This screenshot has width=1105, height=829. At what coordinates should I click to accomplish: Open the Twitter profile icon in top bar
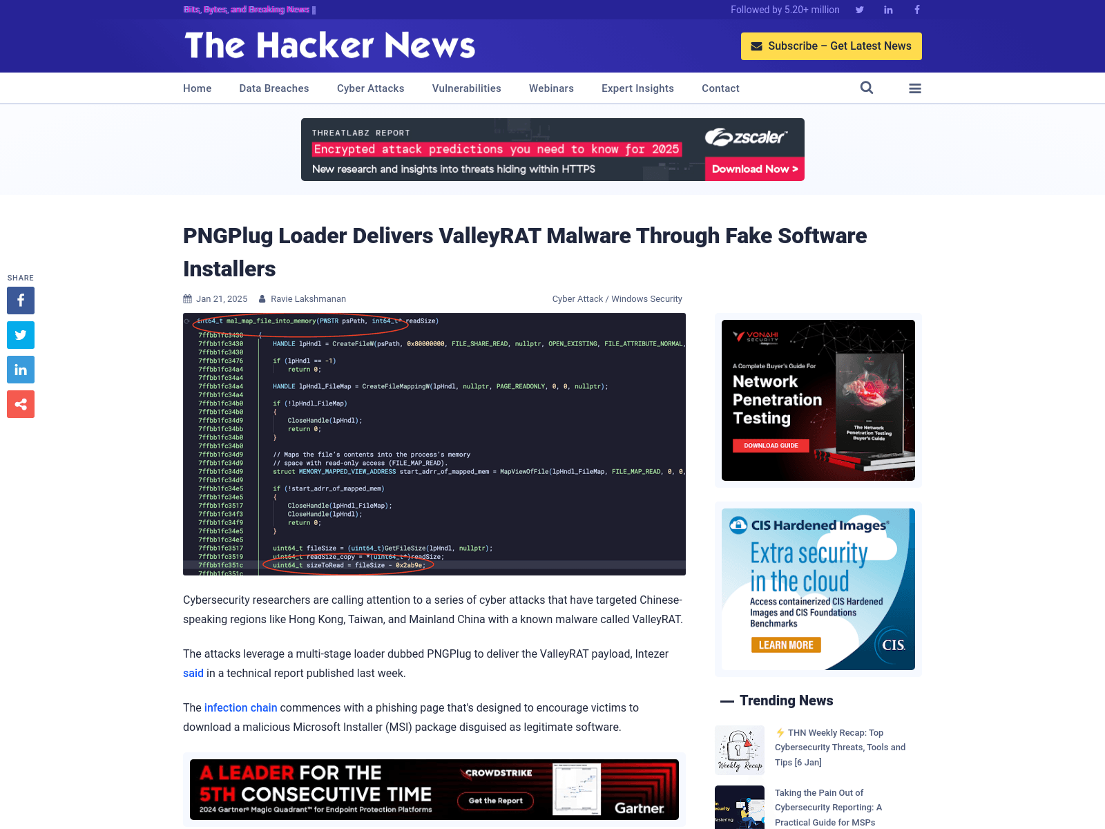860,10
